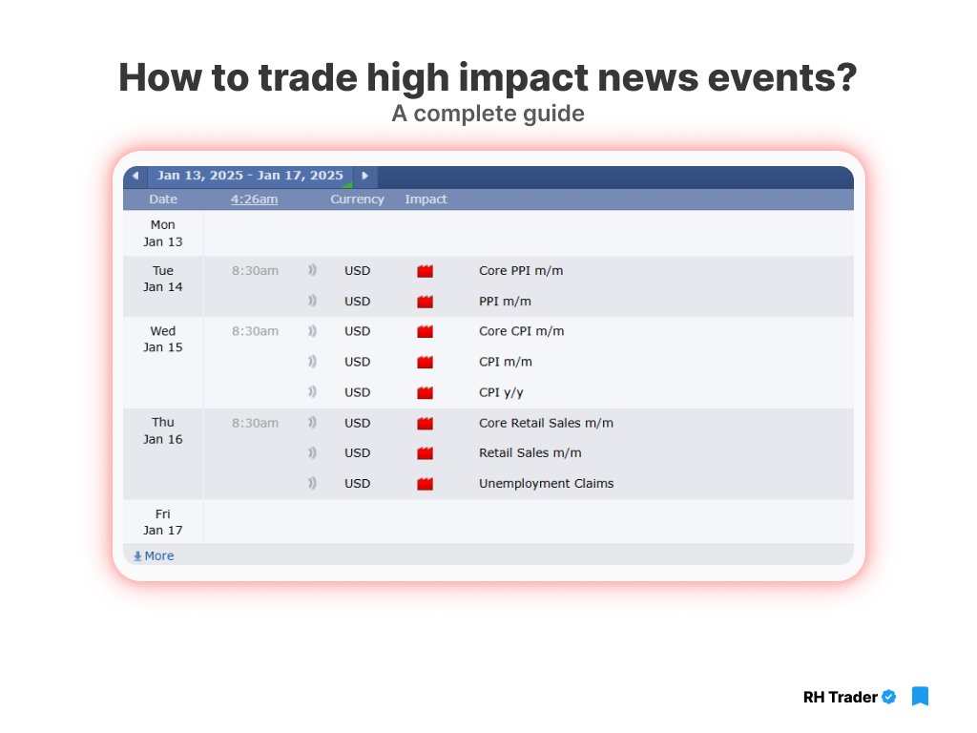Click the Date column header
Screen dimensions: 977x733
[162, 199]
